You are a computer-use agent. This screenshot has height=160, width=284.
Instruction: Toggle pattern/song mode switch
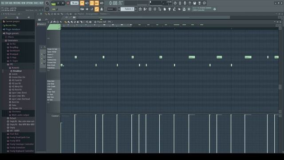(x=54, y=3)
